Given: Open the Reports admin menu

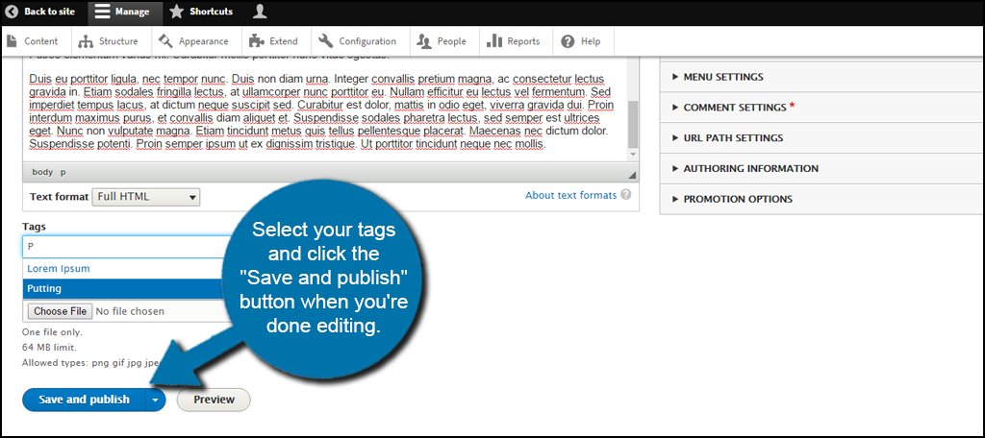Looking at the screenshot, I should click(514, 41).
